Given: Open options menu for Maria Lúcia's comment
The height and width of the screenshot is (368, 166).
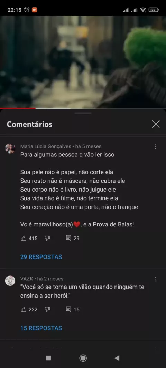Looking at the screenshot, I should pos(156,147).
